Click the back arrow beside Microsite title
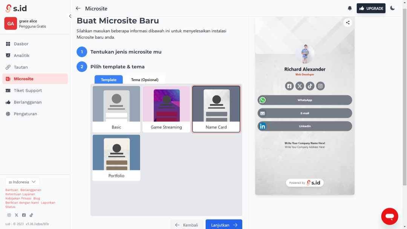407x229 pixels. 78,8
